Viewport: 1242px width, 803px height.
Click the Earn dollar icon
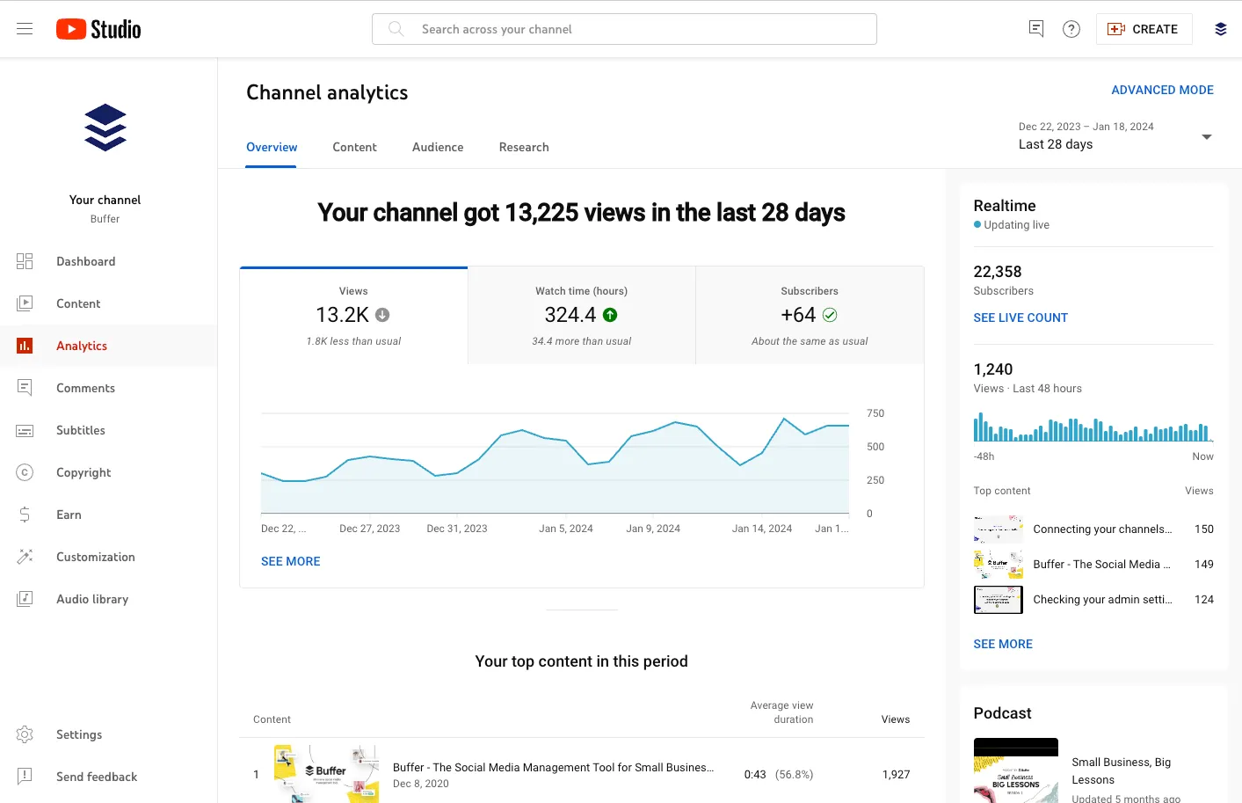tap(25, 515)
